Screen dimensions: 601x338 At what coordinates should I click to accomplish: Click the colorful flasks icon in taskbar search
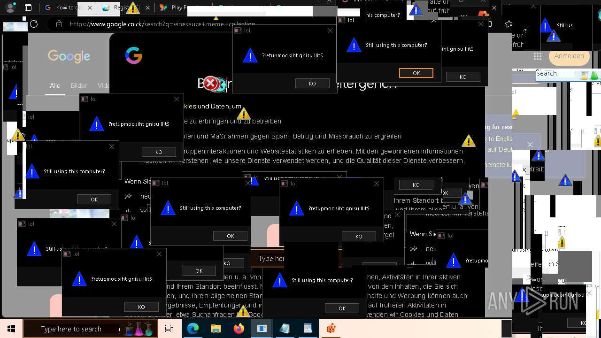click(x=139, y=329)
